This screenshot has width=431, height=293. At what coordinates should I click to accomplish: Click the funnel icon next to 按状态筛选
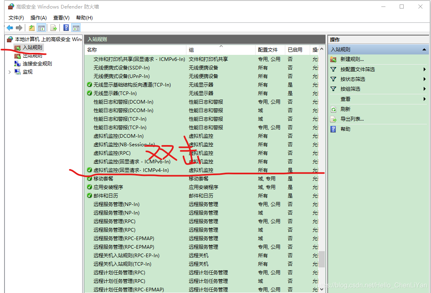coord(333,79)
